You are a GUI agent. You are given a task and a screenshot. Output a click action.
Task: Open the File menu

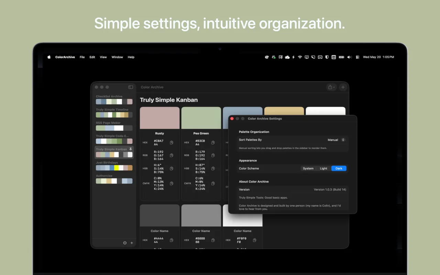click(x=82, y=57)
